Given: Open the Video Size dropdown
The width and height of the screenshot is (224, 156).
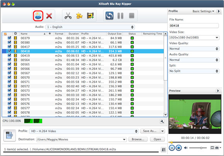Looking at the screenshot, I should pos(194,38).
